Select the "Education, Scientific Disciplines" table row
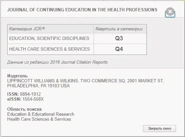 [x=49, y=38]
